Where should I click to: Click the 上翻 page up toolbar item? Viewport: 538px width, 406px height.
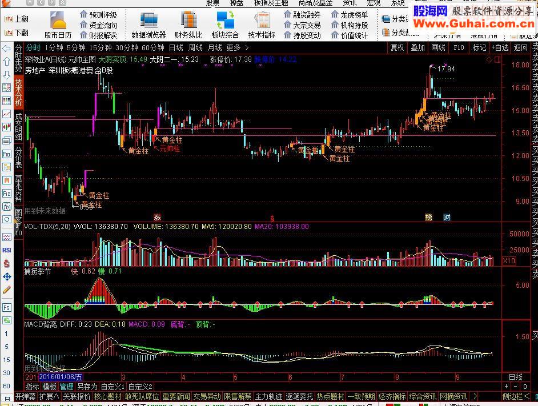coord(17,19)
